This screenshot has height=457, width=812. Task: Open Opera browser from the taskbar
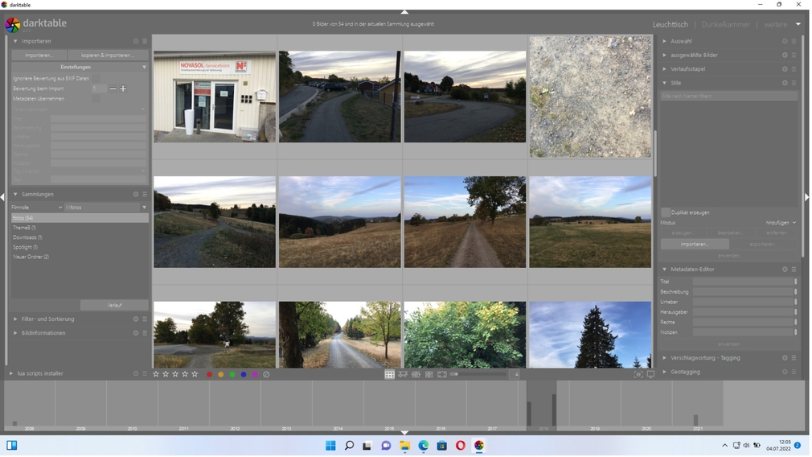tap(461, 445)
